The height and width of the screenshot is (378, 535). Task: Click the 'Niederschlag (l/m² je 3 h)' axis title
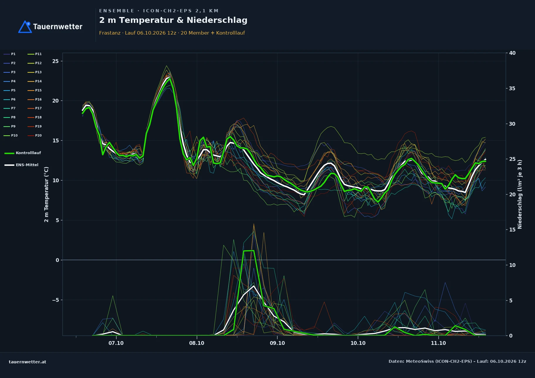[x=520, y=194]
